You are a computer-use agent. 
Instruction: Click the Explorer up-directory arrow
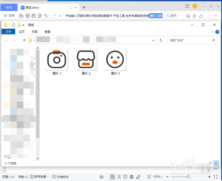tap(24, 40)
